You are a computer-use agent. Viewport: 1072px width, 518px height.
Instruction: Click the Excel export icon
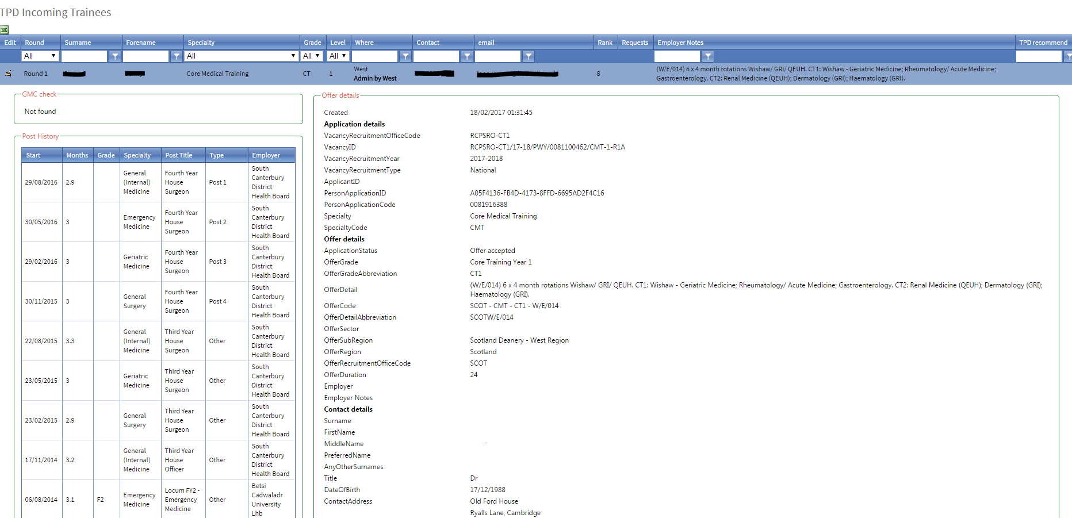[x=4, y=30]
